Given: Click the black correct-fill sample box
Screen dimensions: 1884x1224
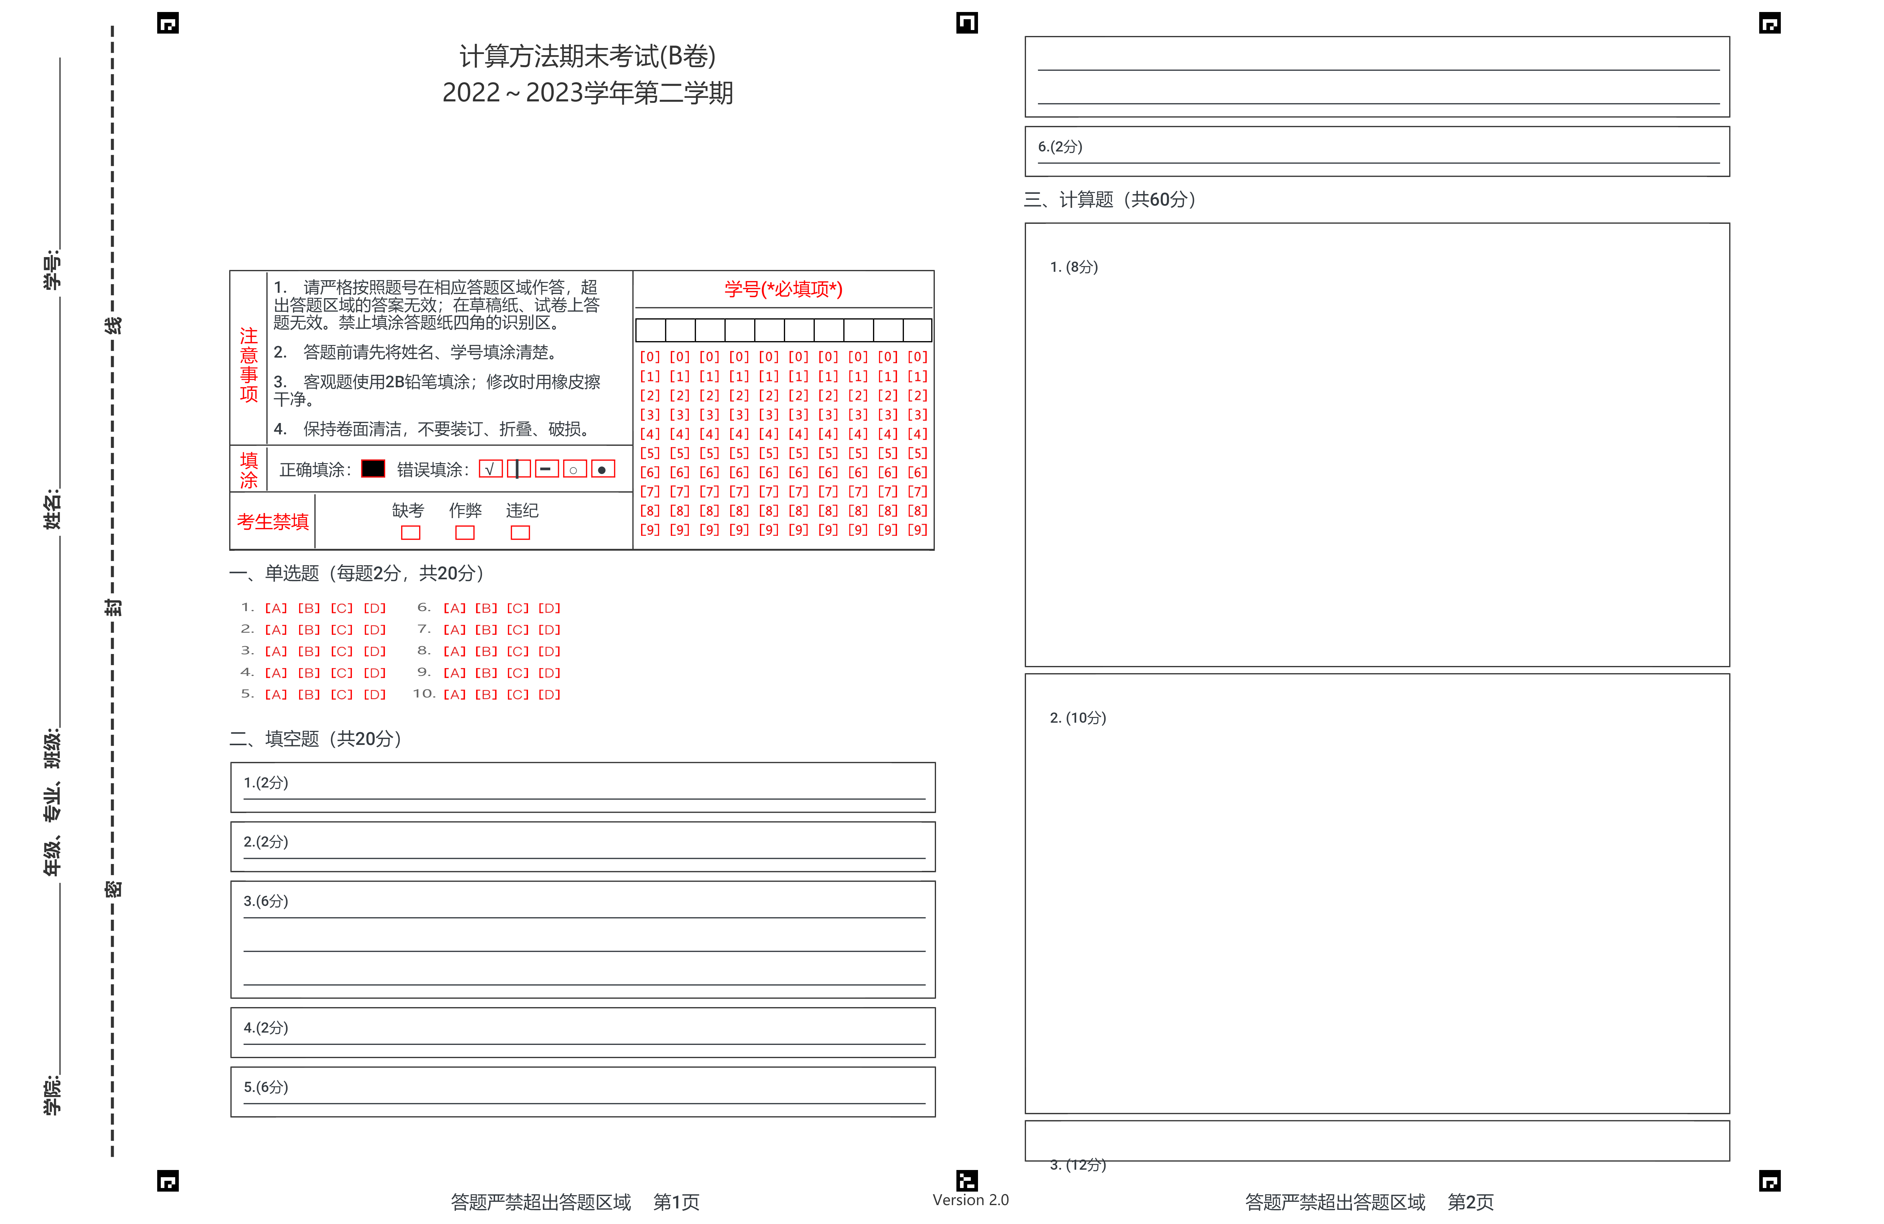Looking at the screenshot, I should (373, 469).
